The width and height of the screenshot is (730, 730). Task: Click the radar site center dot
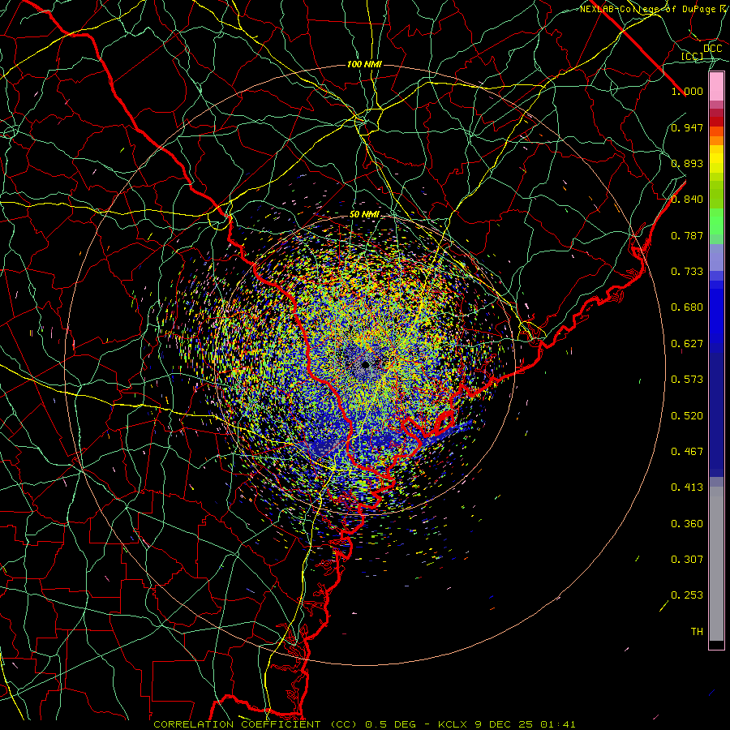click(x=366, y=364)
